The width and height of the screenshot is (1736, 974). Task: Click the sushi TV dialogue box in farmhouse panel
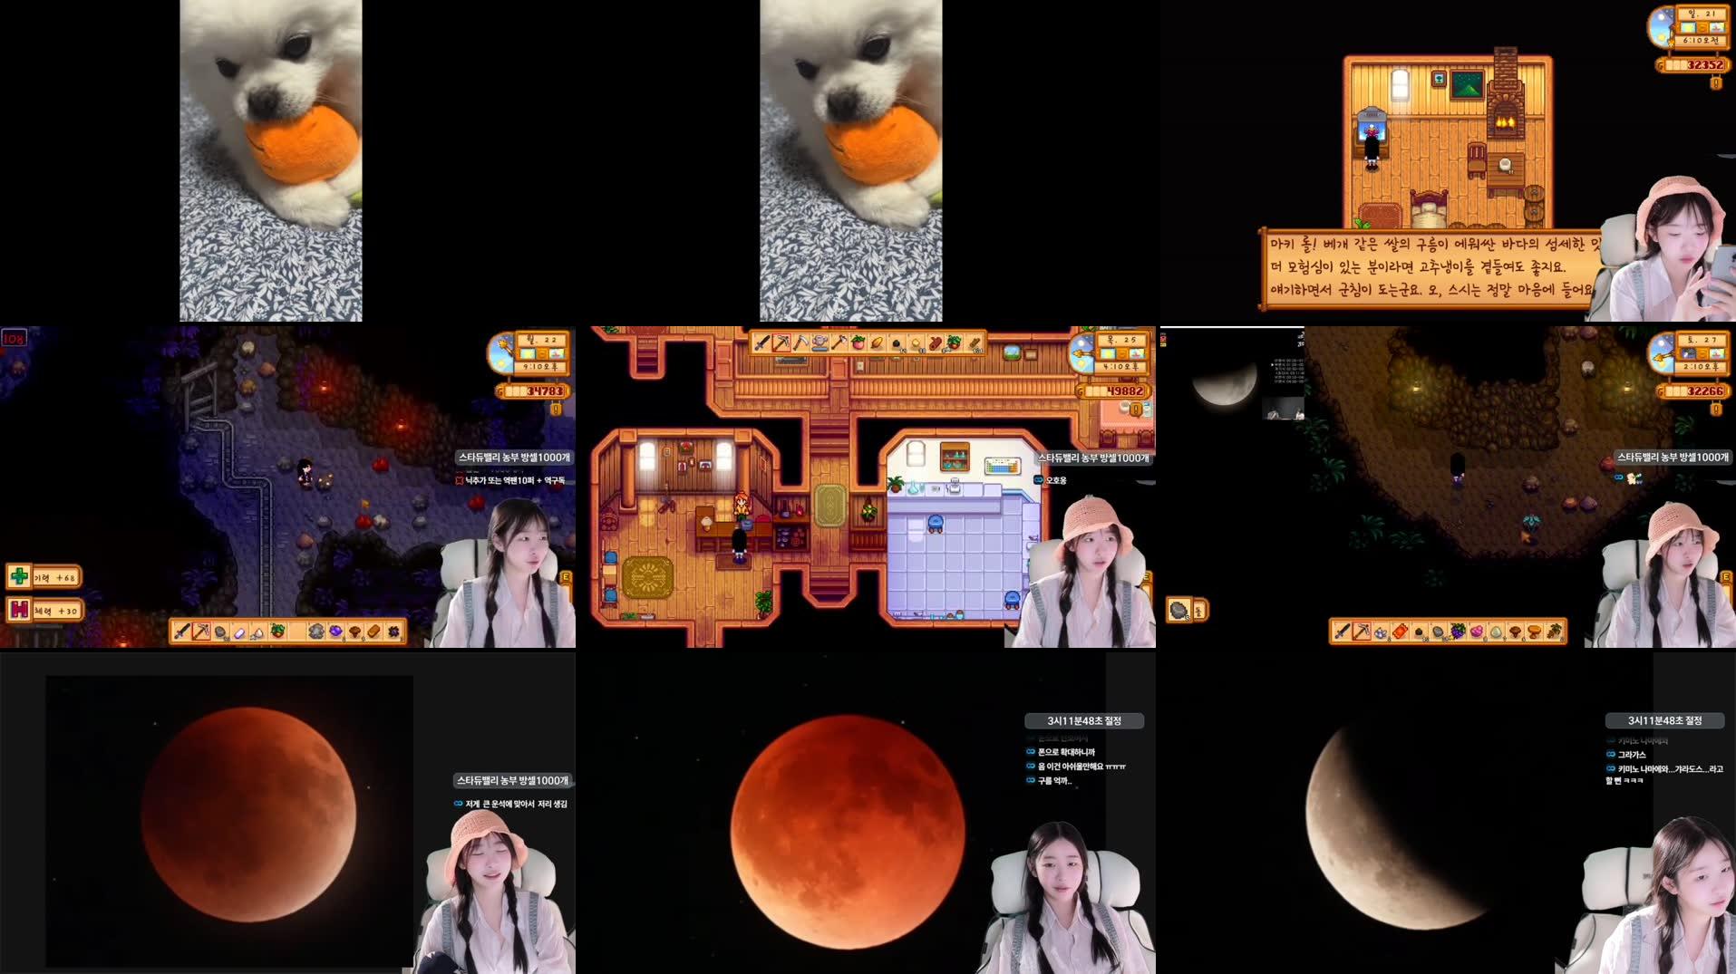(x=1432, y=267)
